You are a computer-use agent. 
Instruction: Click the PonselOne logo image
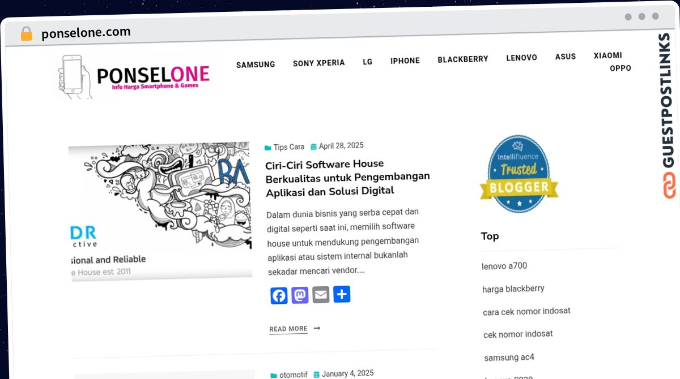(138, 76)
